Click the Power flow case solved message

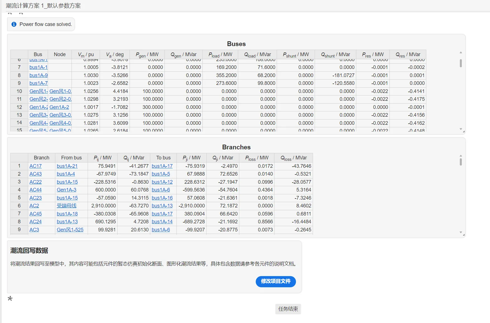point(46,24)
